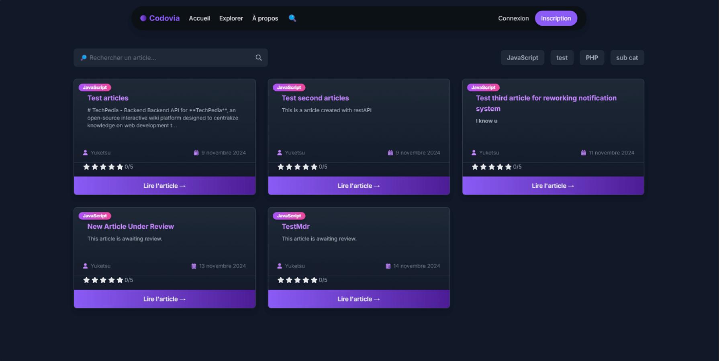Screen dimensions: 719x361
Task: Click the magnifier icon in the top navigation bar
Action: tap(292, 18)
